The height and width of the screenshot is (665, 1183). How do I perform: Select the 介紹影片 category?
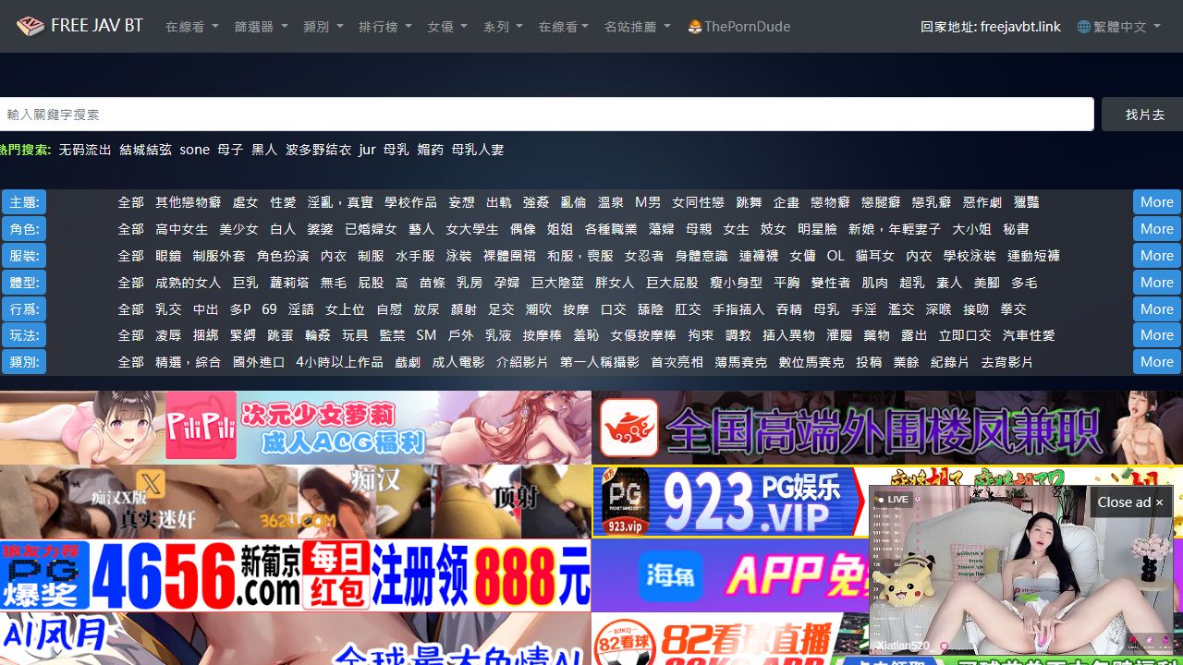pos(522,362)
